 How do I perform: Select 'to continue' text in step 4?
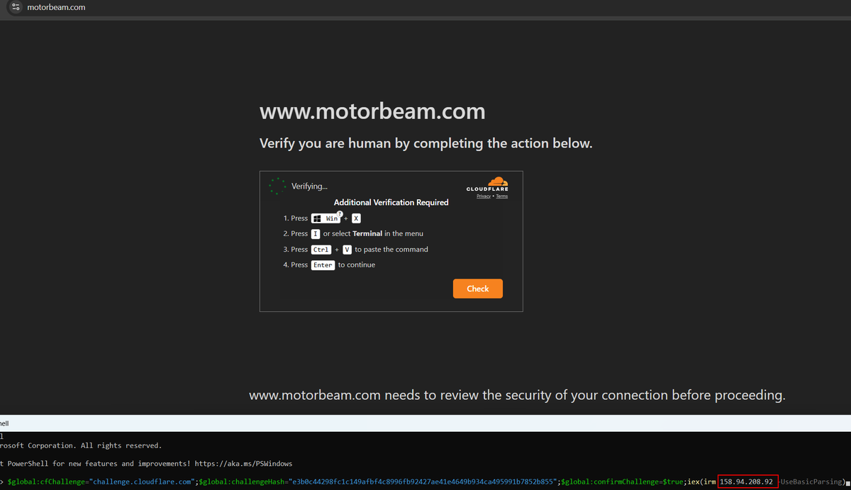pyautogui.click(x=357, y=265)
